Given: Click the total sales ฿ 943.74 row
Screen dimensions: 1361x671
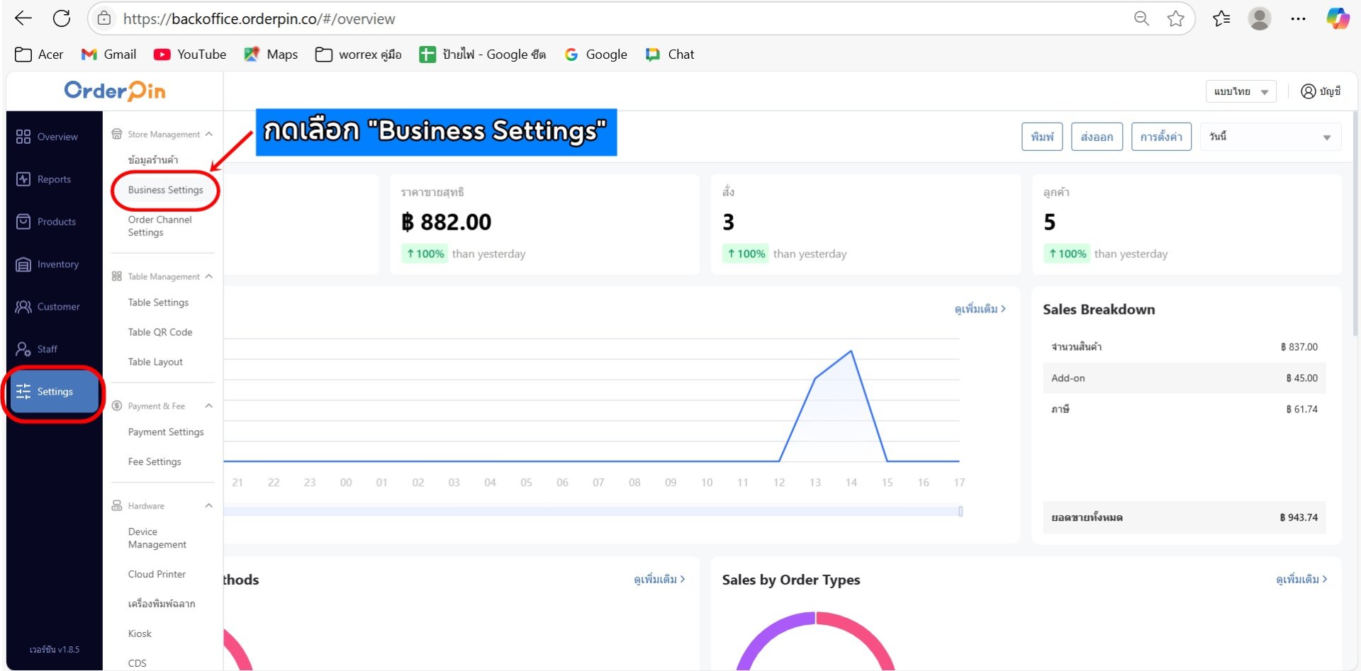Looking at the screenshot, I should (1184, 518).
